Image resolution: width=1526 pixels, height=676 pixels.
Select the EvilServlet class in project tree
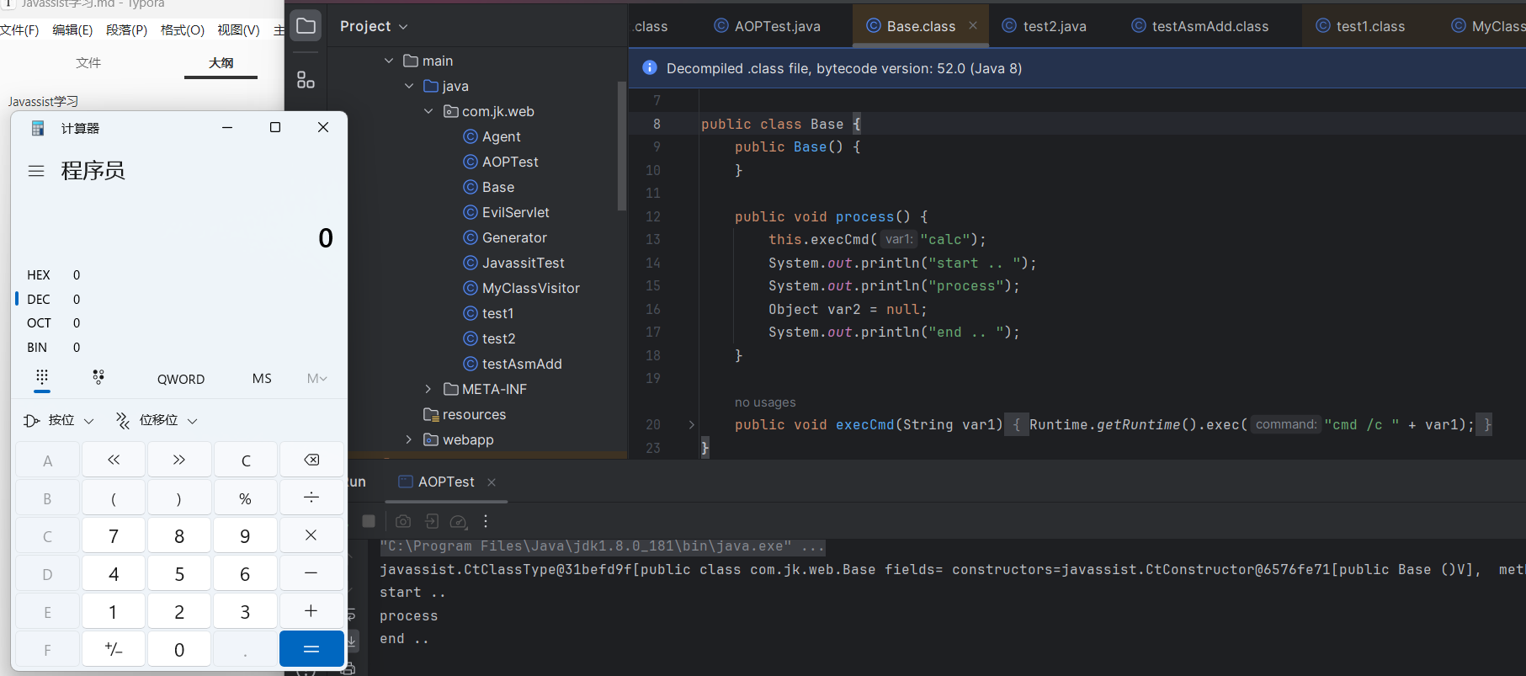[x=507, y=212]
